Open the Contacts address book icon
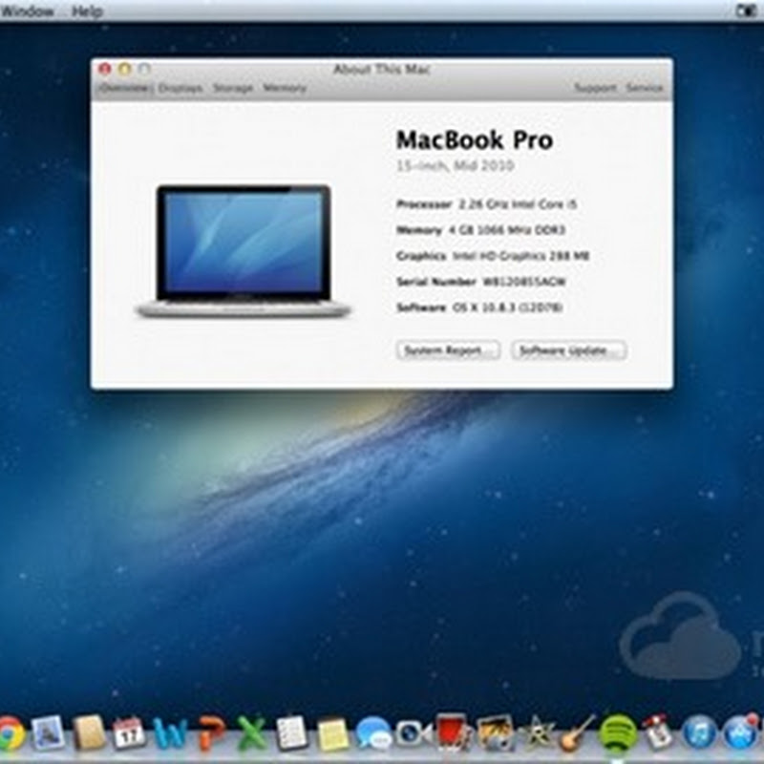This screenshot has height=764, width=764. [89, 732]
